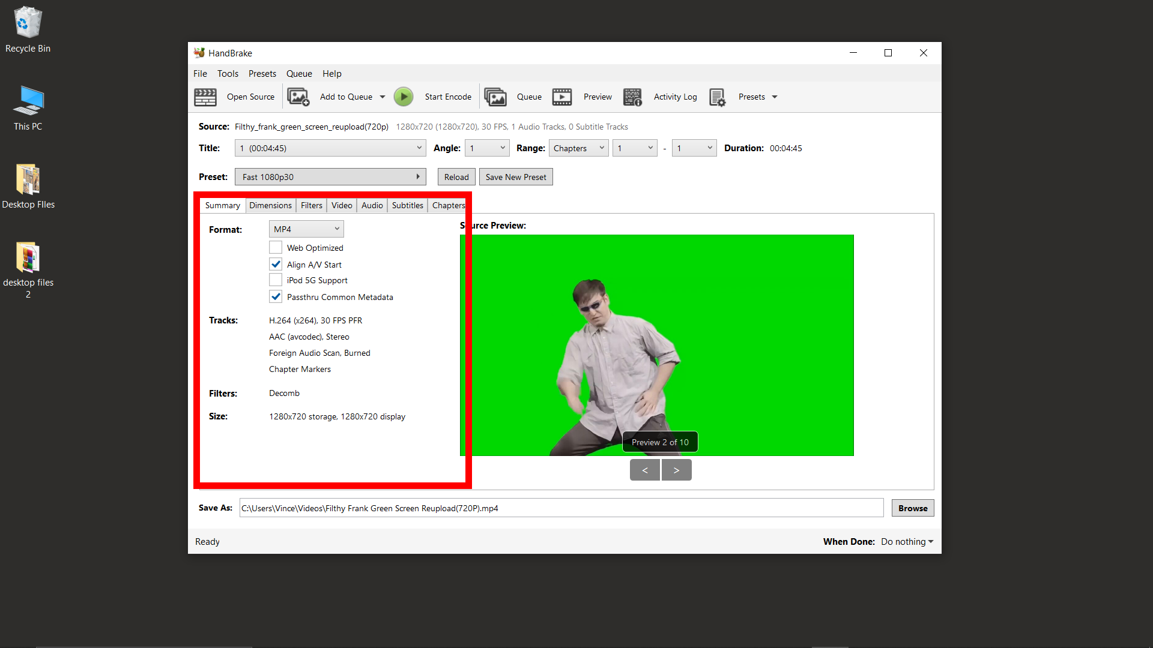
Task: Select the Add to Queue icon
Action: 298,97
